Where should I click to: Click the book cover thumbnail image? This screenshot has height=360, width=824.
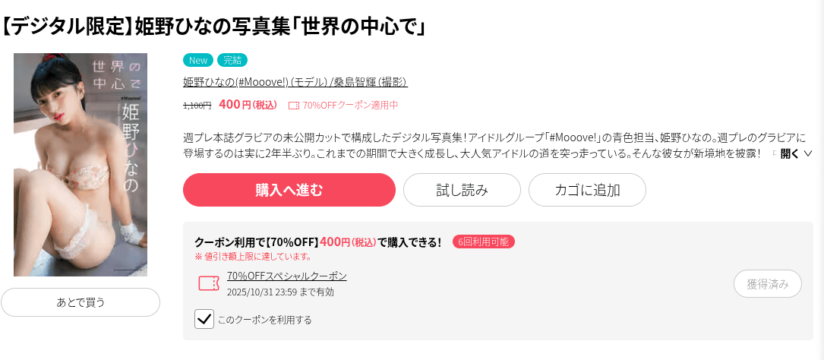(x=81, y=165)
